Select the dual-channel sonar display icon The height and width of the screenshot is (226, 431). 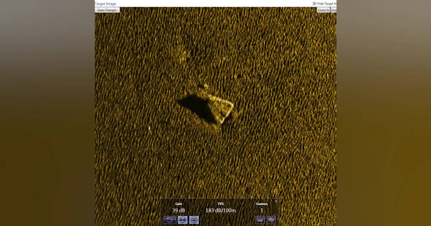[194, 220]
